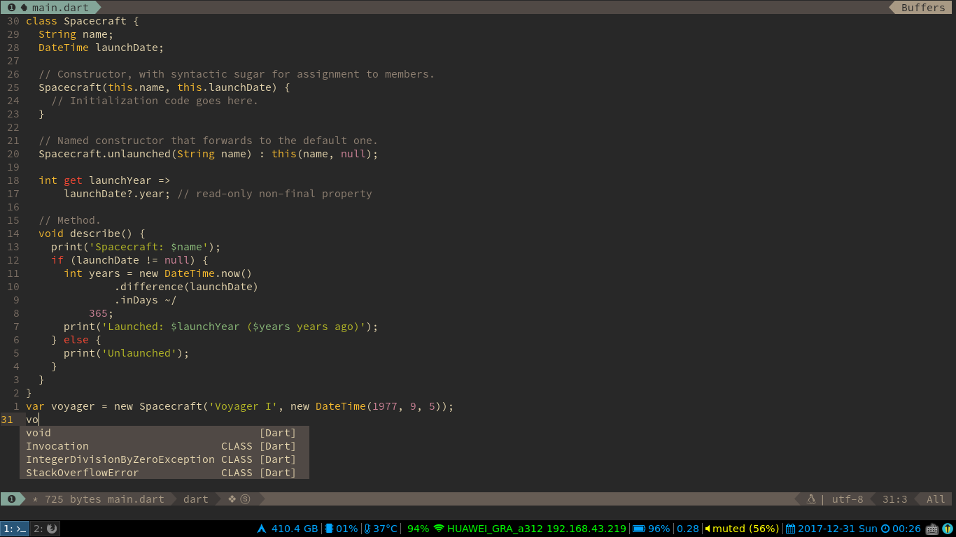Viewport: 956px width, 537px height.
Task: Click '2017-12-31 Sun' date text
Action: point(838,529)
